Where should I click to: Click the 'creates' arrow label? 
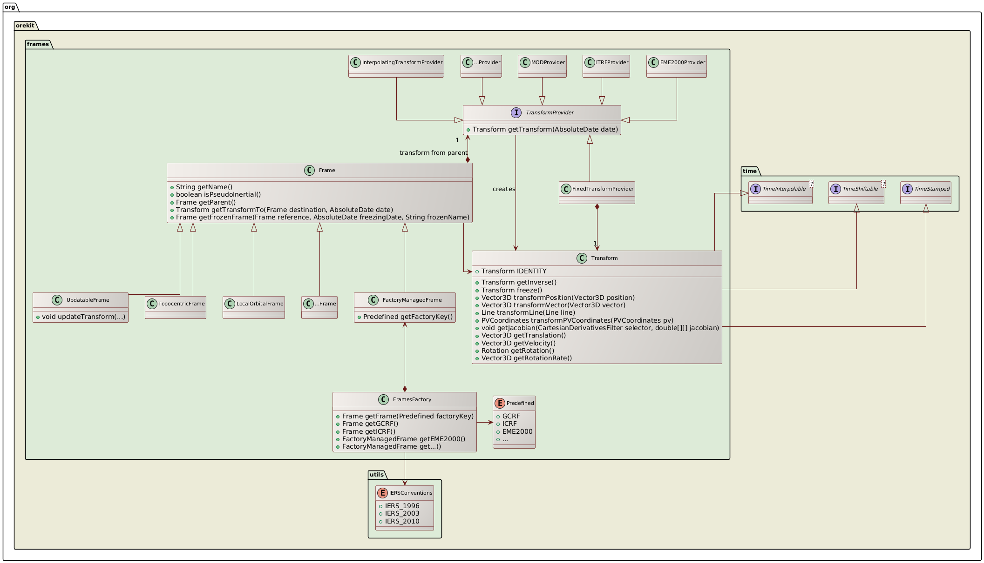(504, 189)
